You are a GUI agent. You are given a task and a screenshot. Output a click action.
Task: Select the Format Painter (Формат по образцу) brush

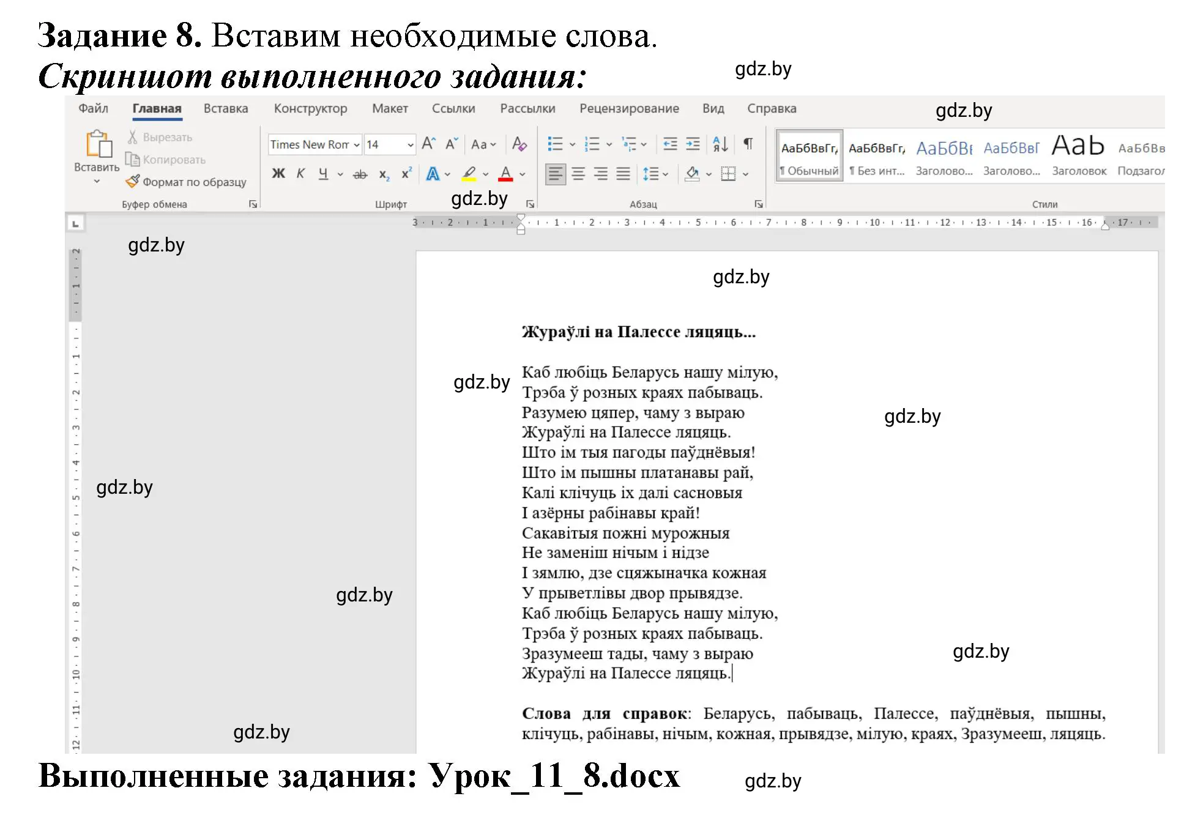pos(132,181)
